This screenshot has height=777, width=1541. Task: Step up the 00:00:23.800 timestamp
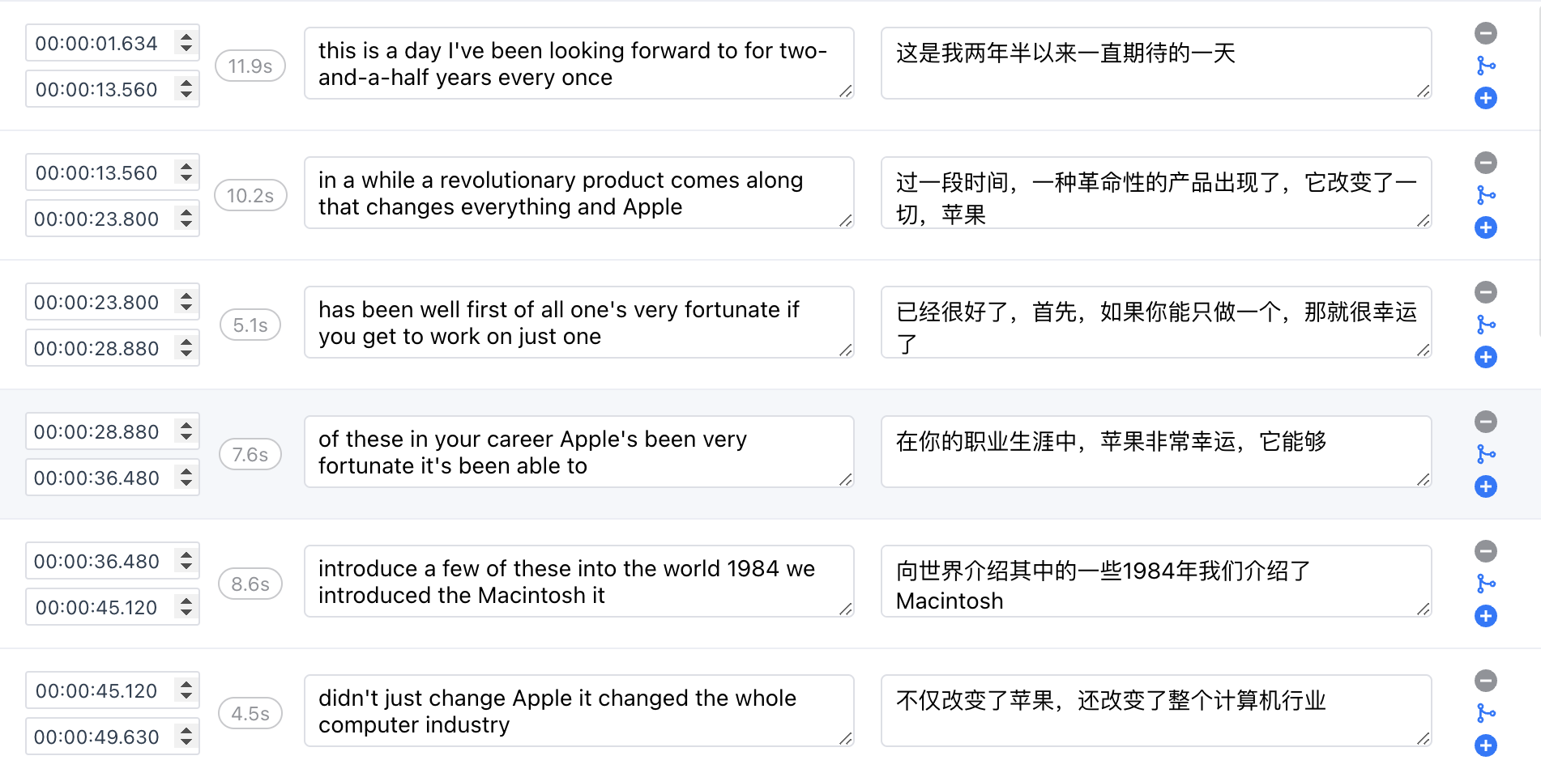(187, 297)
